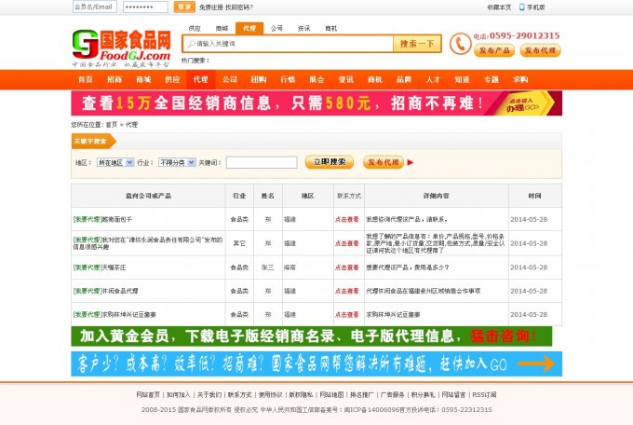Click the 如何加入 footer link
This screenshot has height=425, width=633.
pos(179,394)
